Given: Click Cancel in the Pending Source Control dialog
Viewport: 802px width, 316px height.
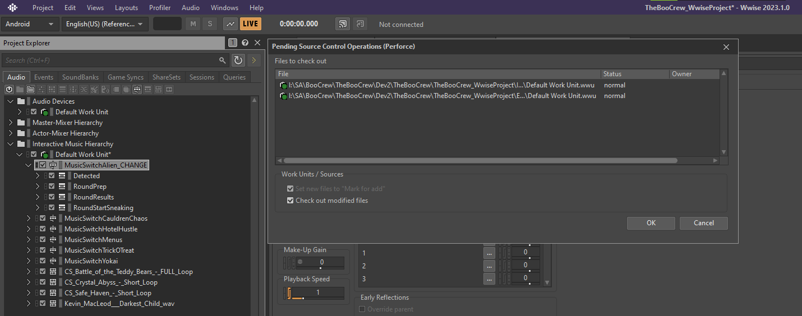Looking at the screenshot, I should click(x=704, y=223).
